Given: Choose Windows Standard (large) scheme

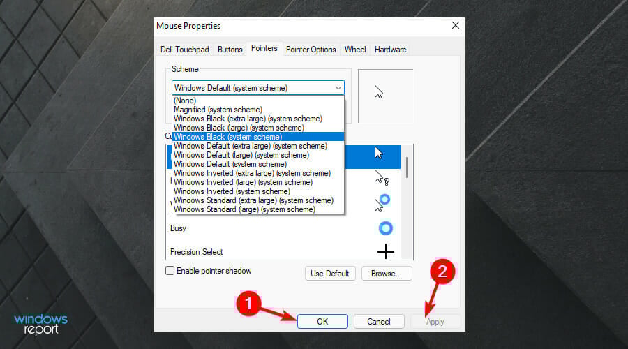Looking at the screenshot, I should coord(258,209).
